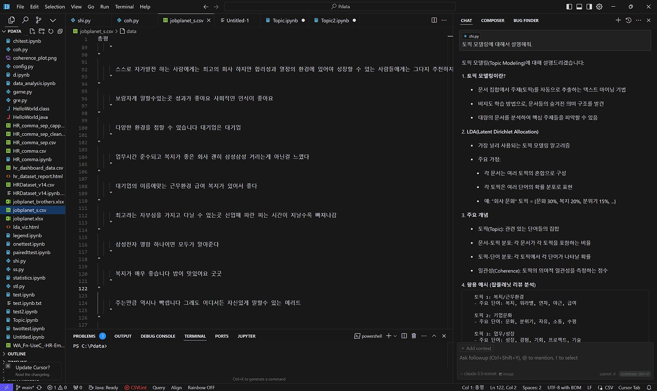Switch to the BUG FINDER tab

526,20
